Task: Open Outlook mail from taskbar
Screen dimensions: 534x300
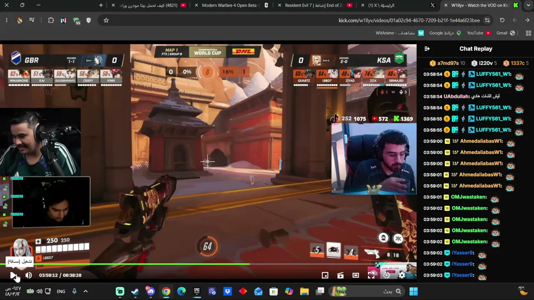Action: pos(258,291)
